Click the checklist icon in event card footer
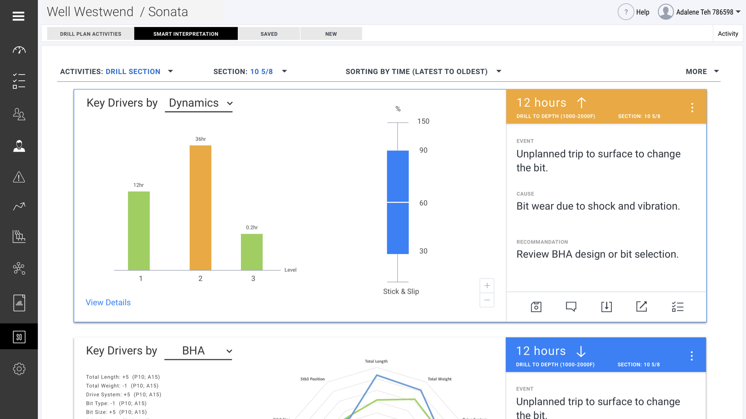 coord(678,307)
